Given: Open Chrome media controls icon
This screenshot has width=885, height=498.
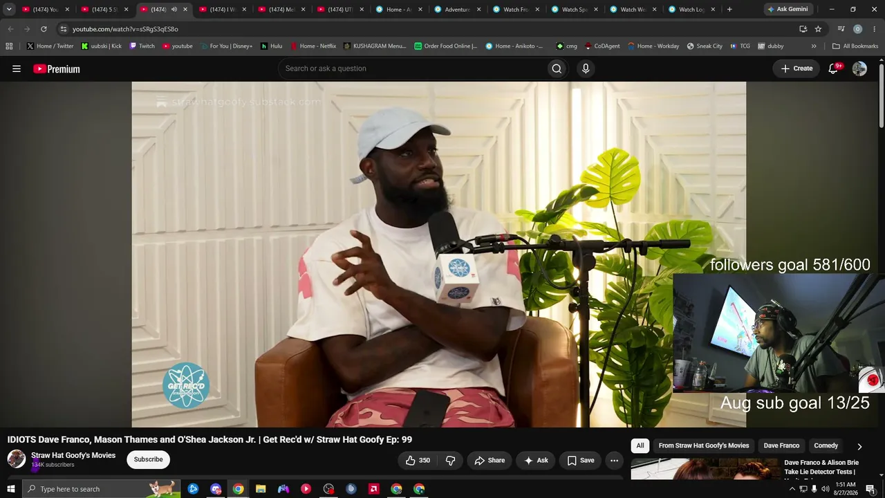Looking at the screenshot, I should coord(841,29).
